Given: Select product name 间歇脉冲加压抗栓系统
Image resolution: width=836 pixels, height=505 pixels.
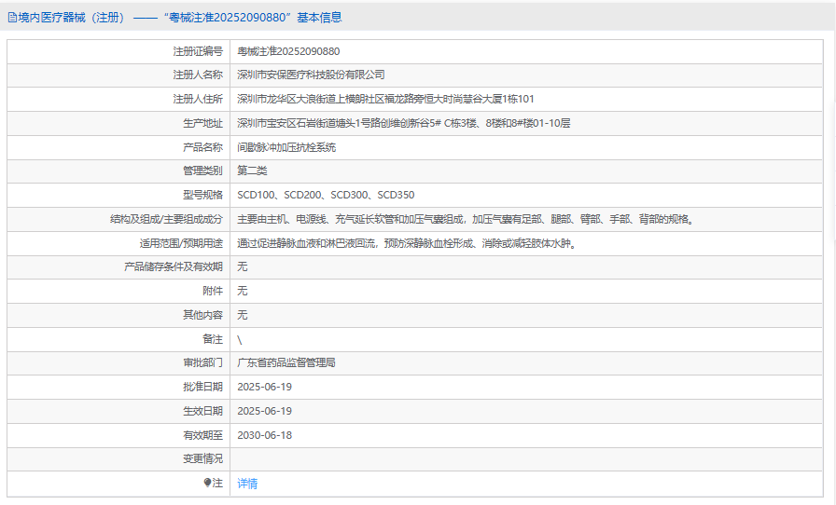Looking at the screenshot, I should pos(286,147).
